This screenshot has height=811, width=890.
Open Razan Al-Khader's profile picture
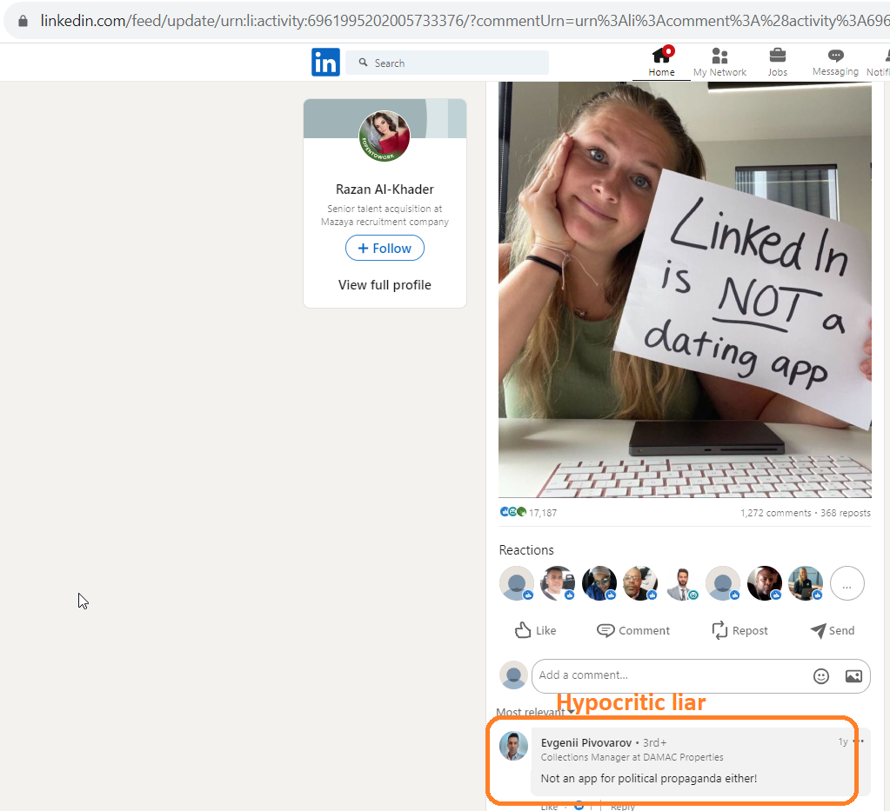(385, 136)
